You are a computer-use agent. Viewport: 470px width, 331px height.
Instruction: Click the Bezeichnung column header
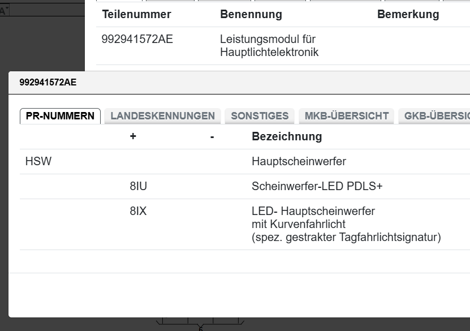(287, 136)
